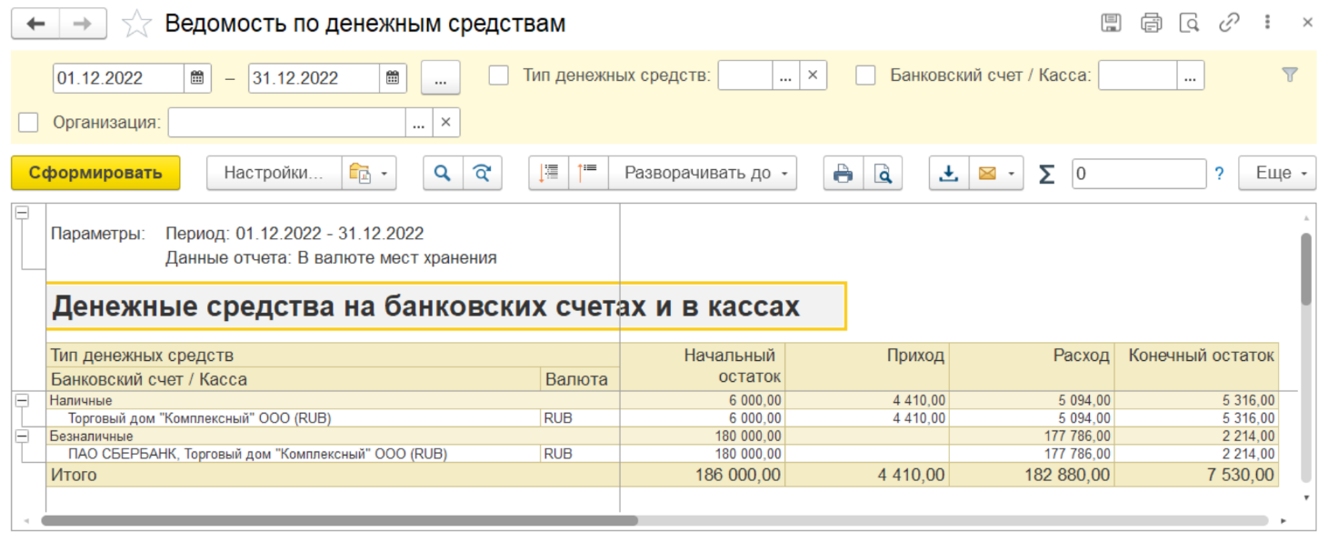Enable the Тип денежных средств checkbox
The width and height of the screenshot is (1338, 542).
[498, 76]
